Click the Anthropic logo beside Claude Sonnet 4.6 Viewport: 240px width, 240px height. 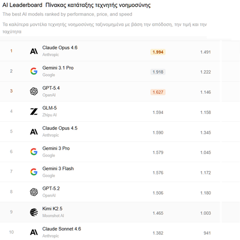pyautogui.click(x=34, y=232)
